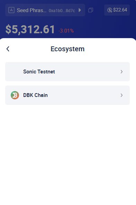Click the dollar coin gas icon
Image resolution: width=136 pixels, height=205 pixels.
pos(109,10)
